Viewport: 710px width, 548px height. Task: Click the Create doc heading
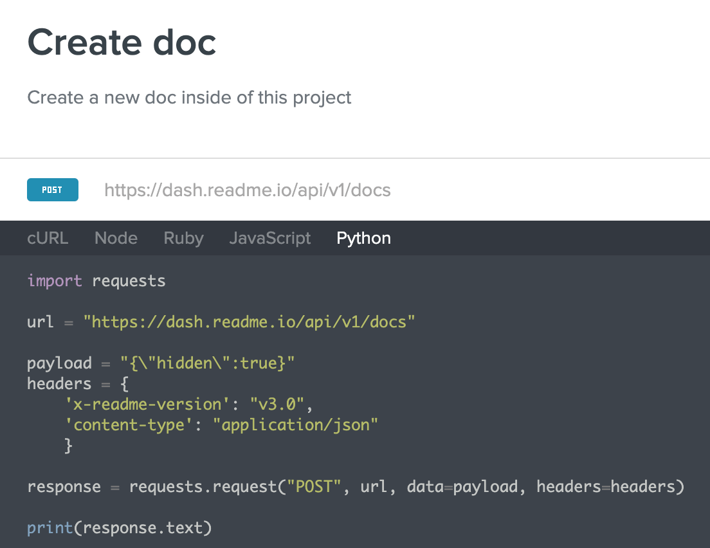[x=122, y=42]
